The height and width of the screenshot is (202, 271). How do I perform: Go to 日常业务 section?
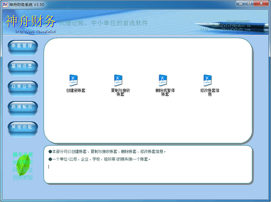[x=22, y=87]
